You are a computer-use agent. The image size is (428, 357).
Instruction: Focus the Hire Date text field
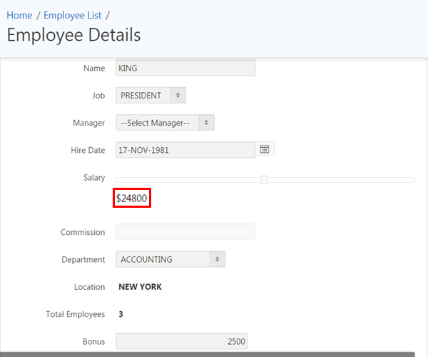[x=185, y=150]
